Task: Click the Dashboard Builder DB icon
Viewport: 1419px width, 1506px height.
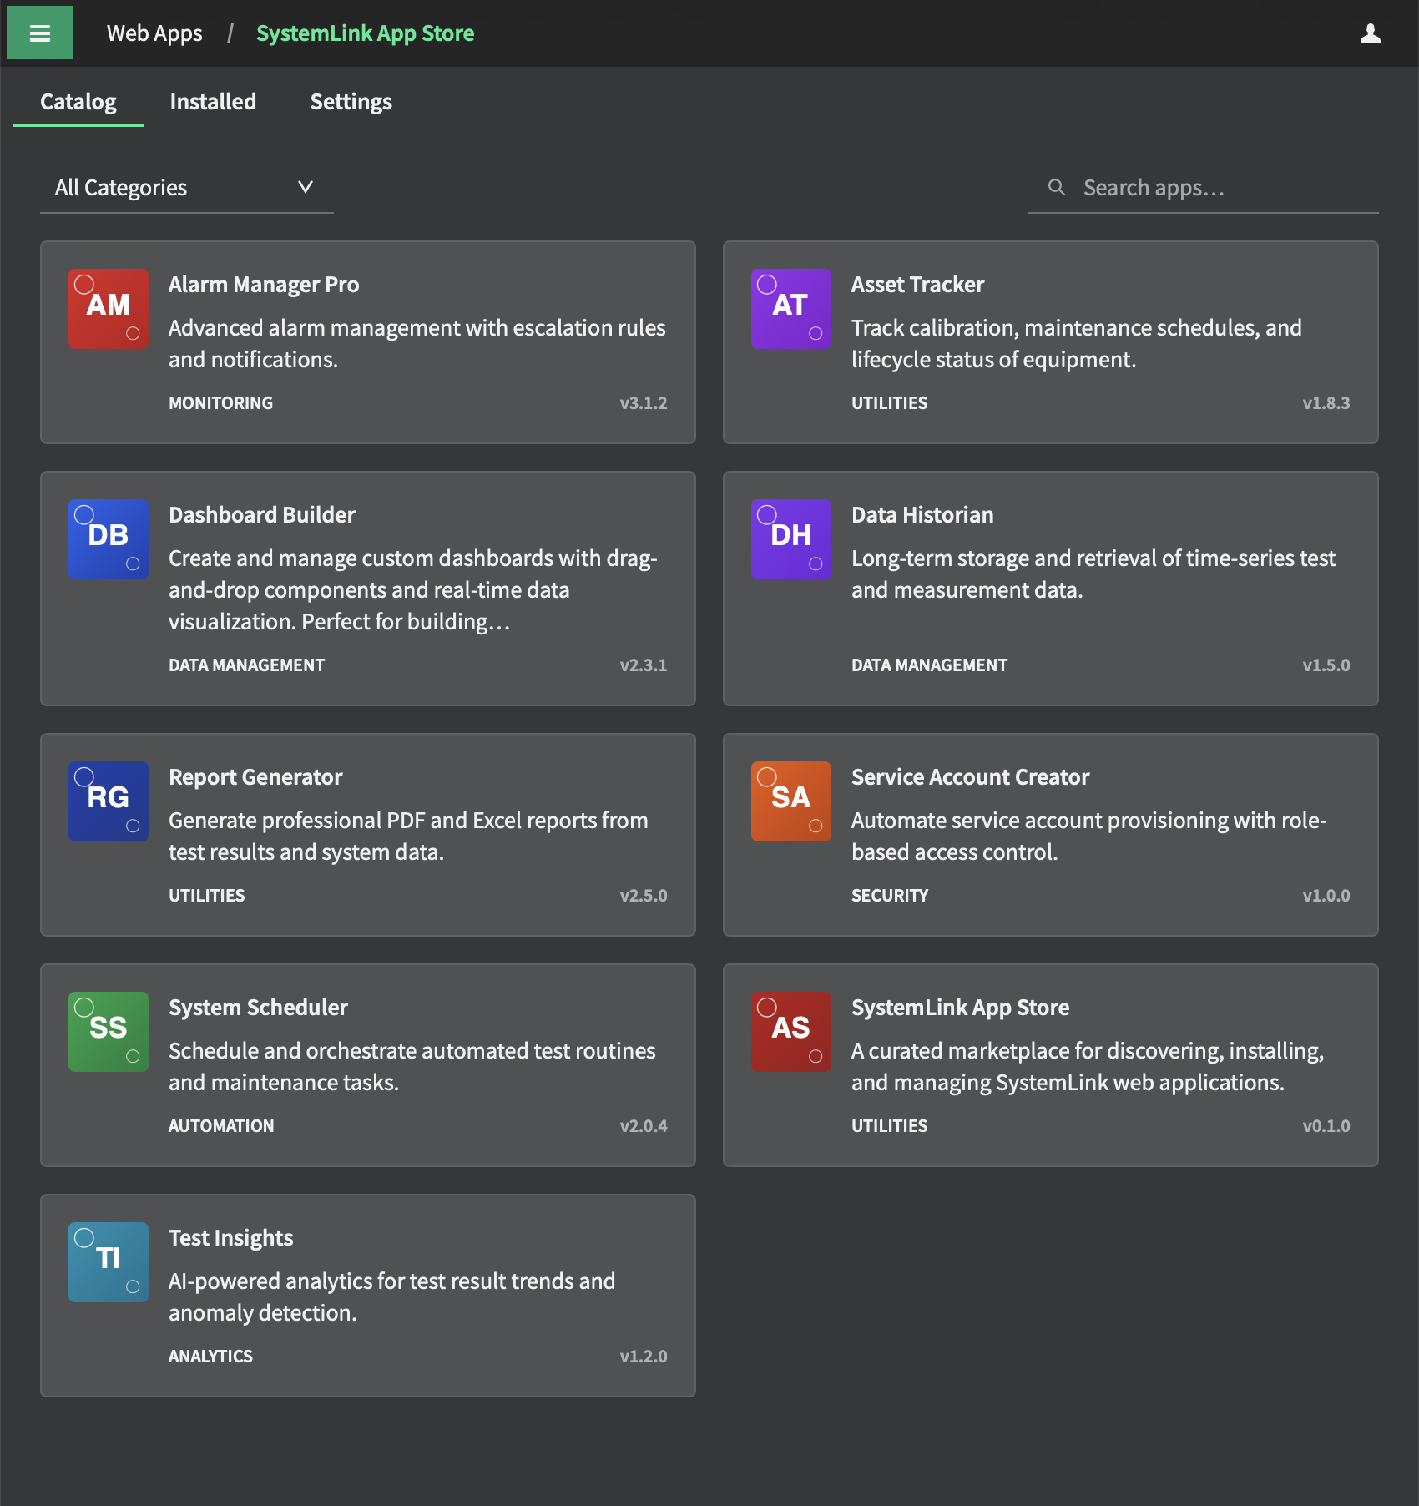Action: 109,539
